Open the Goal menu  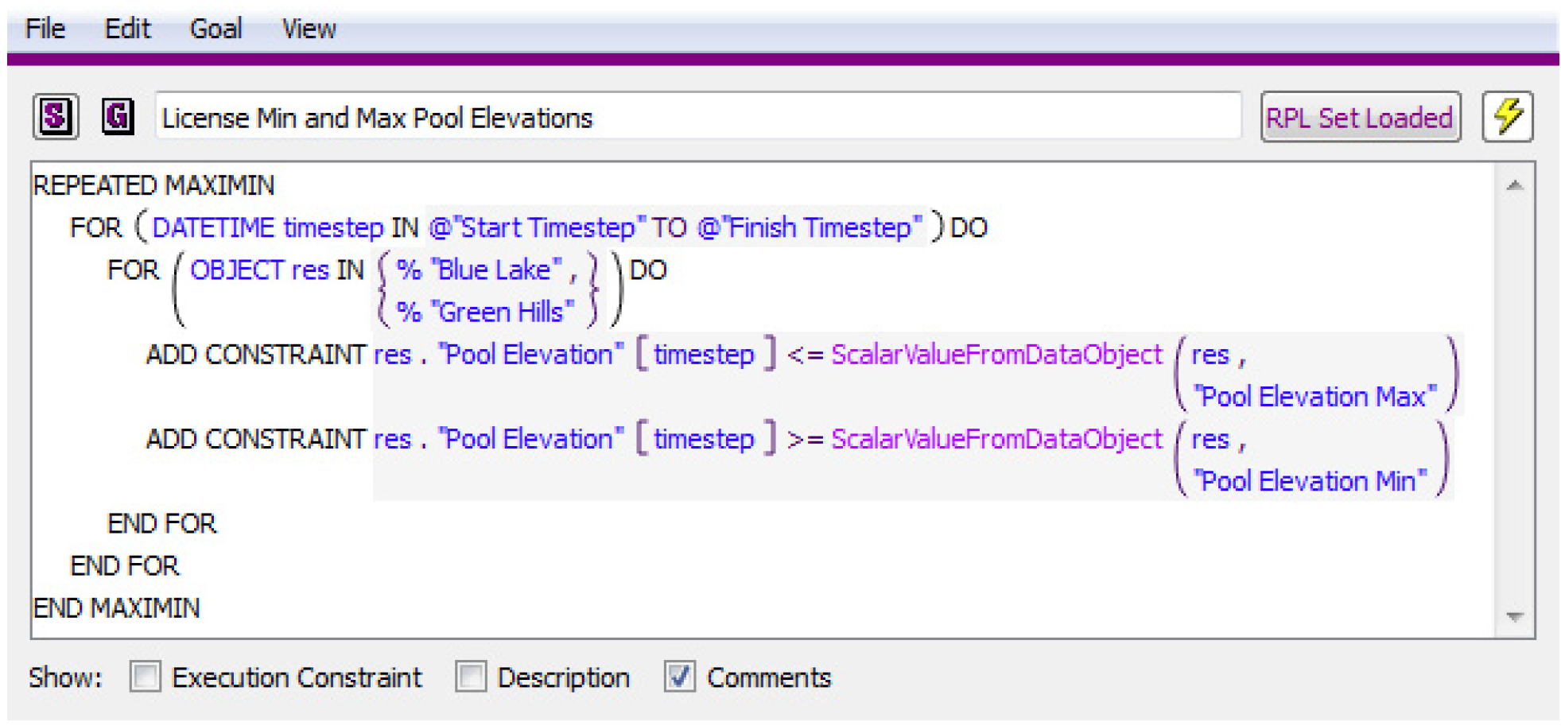(x=216, y=29)
